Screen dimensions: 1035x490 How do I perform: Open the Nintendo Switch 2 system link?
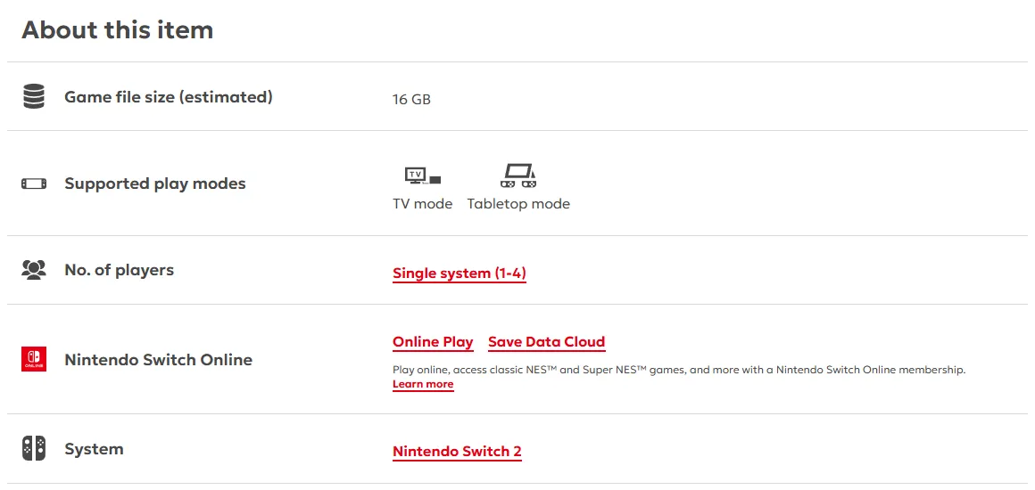(x=457, y=452)
